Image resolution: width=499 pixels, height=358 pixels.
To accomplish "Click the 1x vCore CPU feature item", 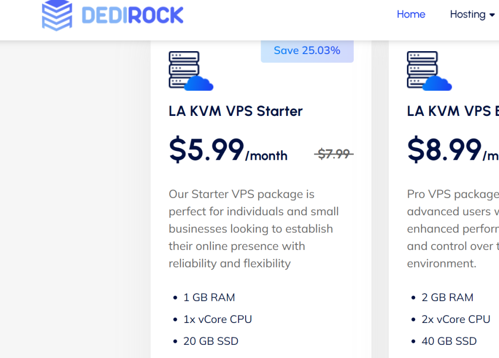I will coord(218,319).
